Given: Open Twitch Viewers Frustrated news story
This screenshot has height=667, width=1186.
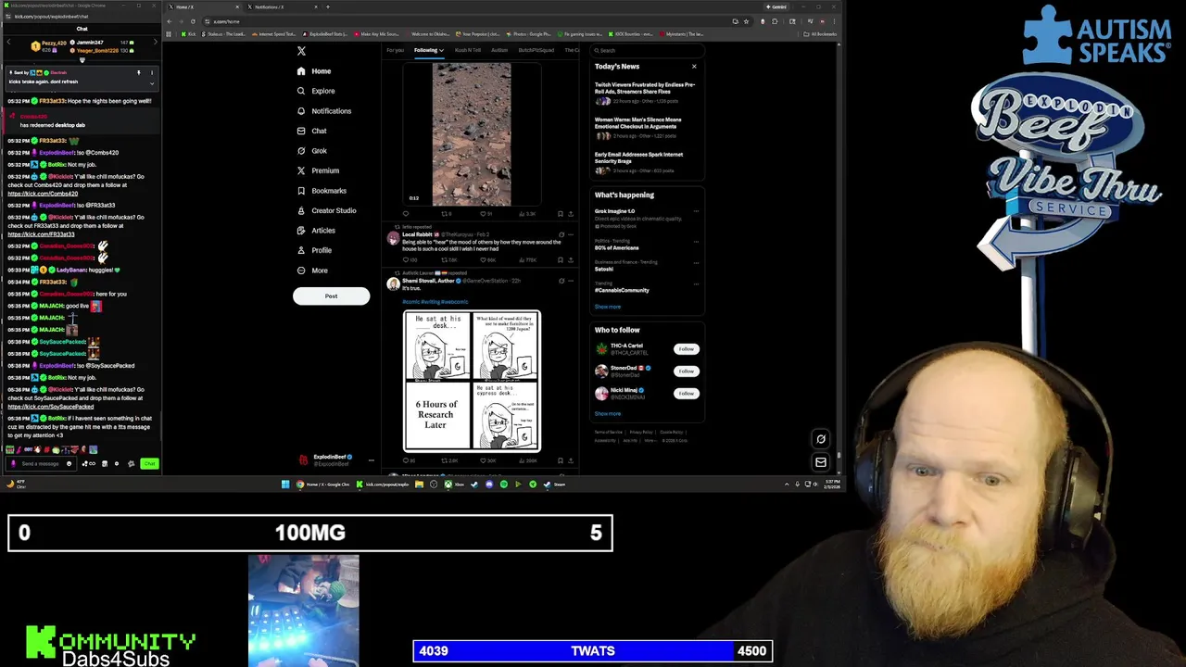Looking at the screenshot, I should click(x=646, y=93).
